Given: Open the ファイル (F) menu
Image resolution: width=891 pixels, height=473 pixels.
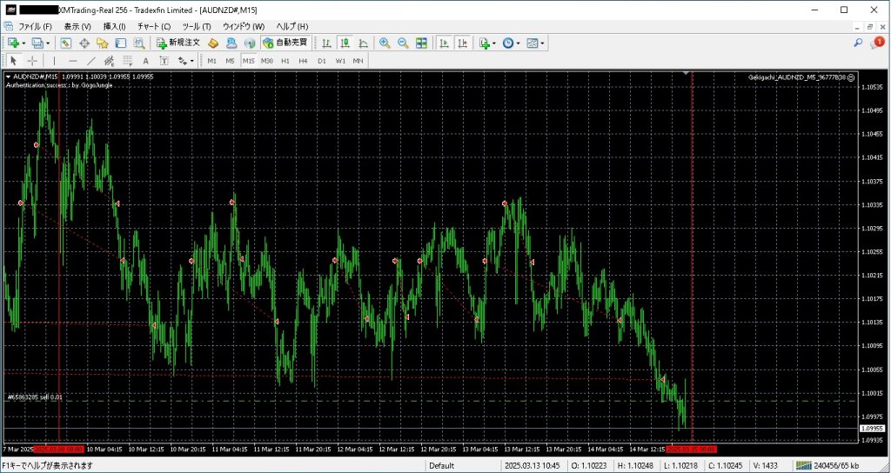Looking at the screenshot, I should coord(35,26).
